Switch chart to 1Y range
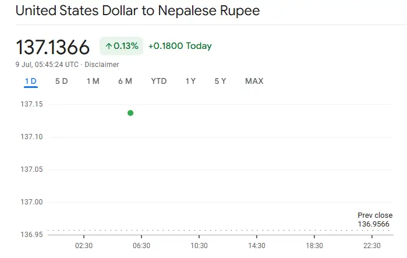Screen dimensions: 407x258 point(190,81)
